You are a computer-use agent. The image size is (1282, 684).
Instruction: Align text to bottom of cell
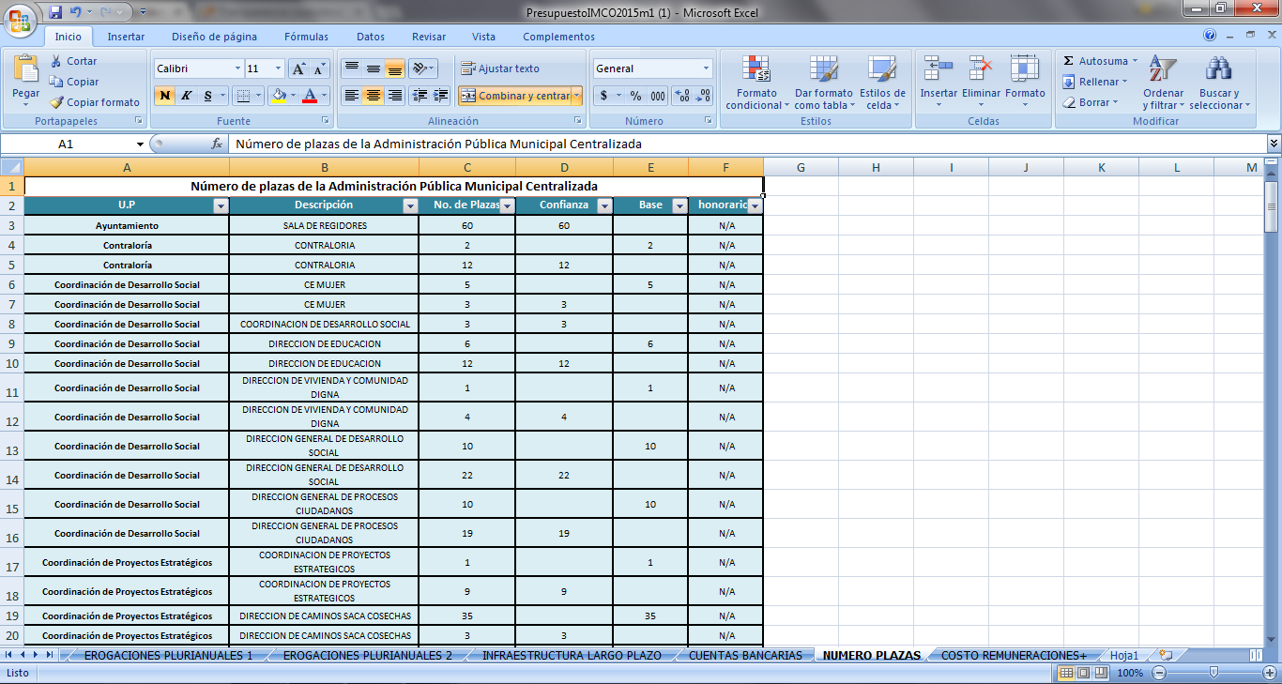coord(394,68)
